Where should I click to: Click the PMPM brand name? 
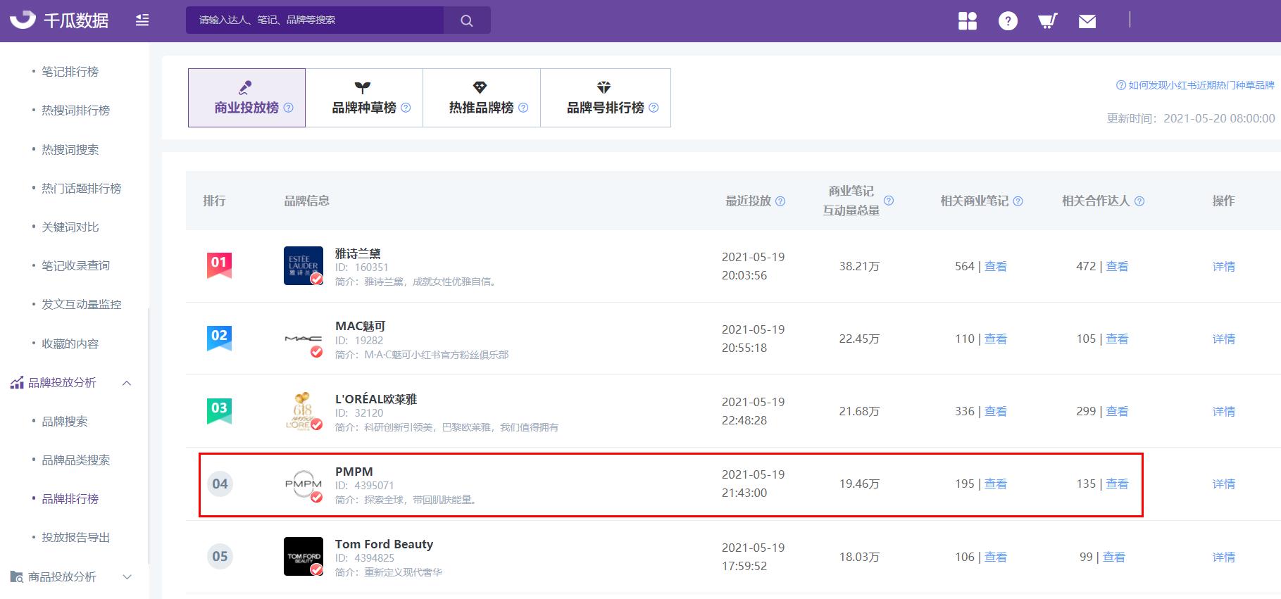(x=354, y=472)
